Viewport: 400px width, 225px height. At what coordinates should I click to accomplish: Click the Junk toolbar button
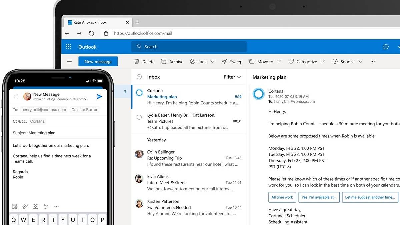tap(198, 62)
